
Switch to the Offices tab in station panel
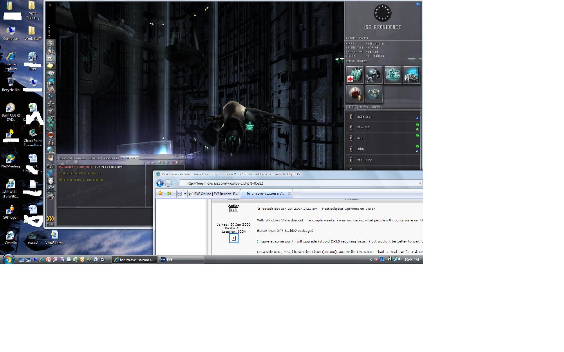[375, 107]
